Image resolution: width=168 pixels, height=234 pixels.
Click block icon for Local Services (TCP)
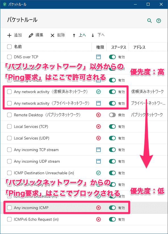tap(98, 126)
